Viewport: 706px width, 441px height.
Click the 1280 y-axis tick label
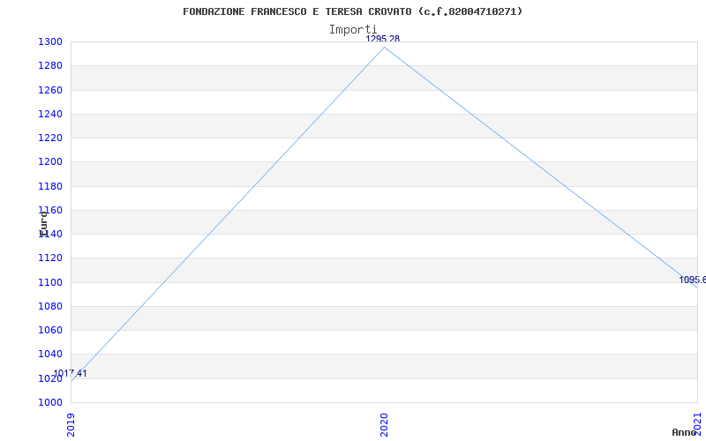tap(50, 66)
